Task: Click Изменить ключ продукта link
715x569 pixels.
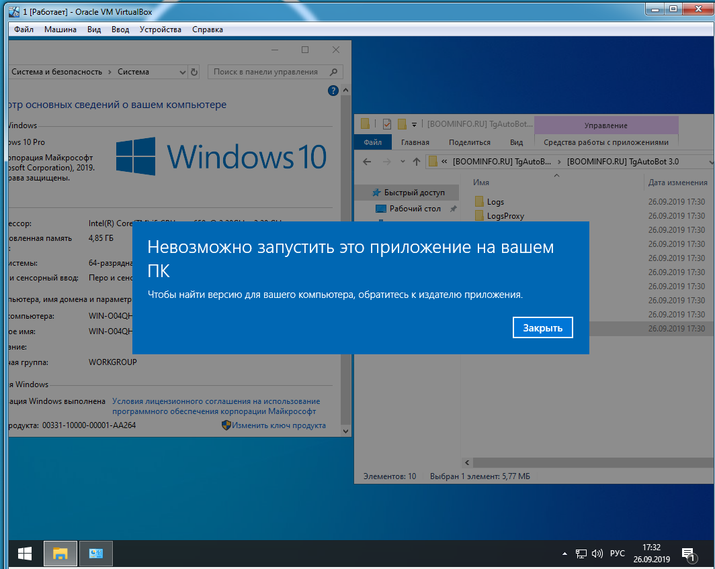Action: [x=279, y=425]
